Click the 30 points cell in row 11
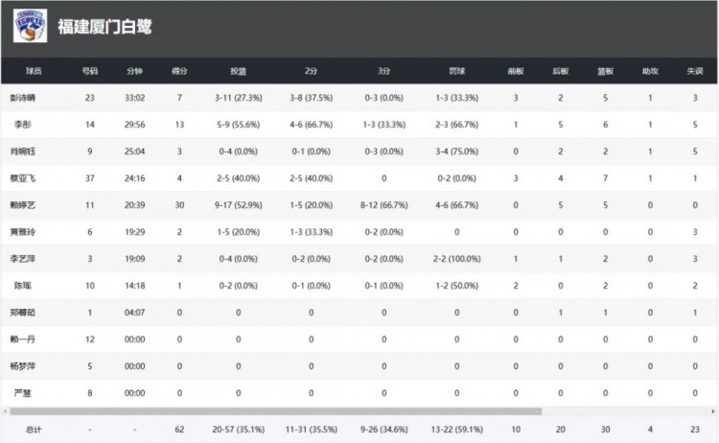This screenshot has height=443, width=719. click(178, 204)
